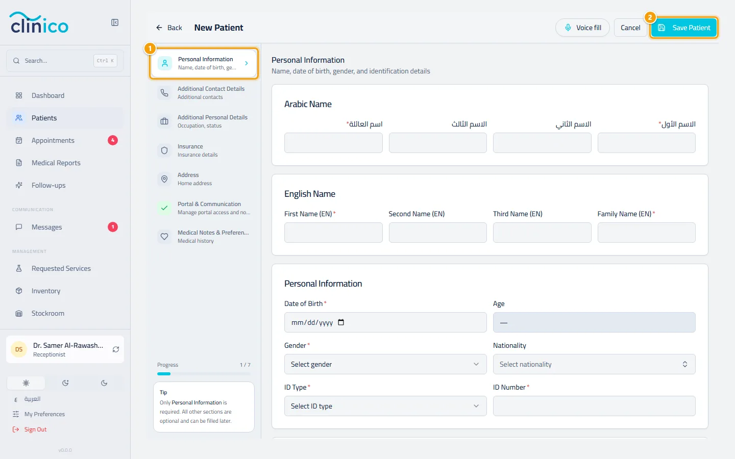
Task: Focus the ID Number field
Action: click(x=594, y=406)
